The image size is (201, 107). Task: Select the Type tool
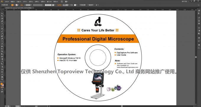click(2, 24)
